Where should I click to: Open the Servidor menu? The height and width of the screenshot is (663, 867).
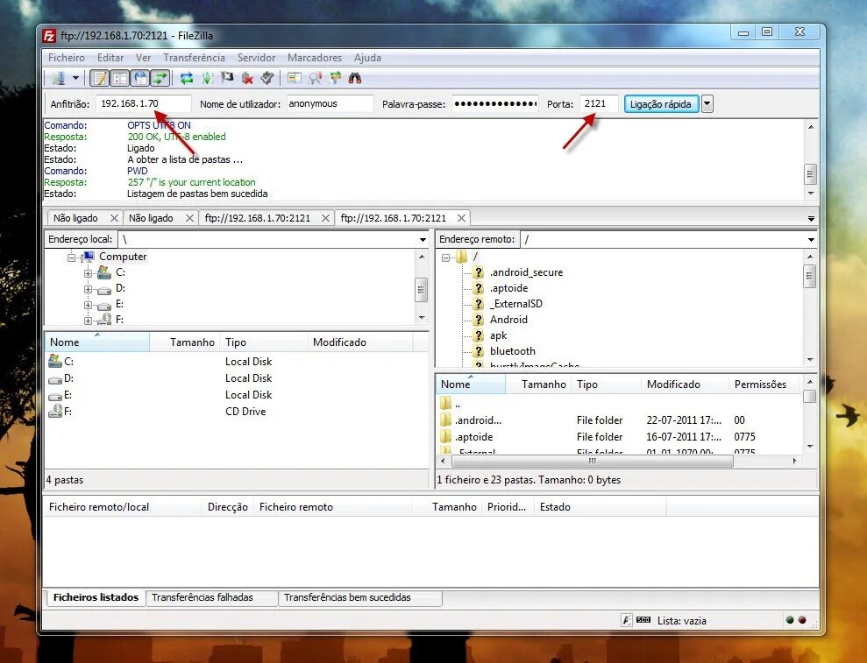(x=257, y=58)
